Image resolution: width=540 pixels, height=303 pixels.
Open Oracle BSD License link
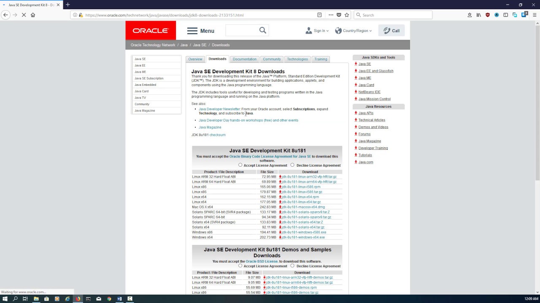pyautogui.click(x=262, y=261)
